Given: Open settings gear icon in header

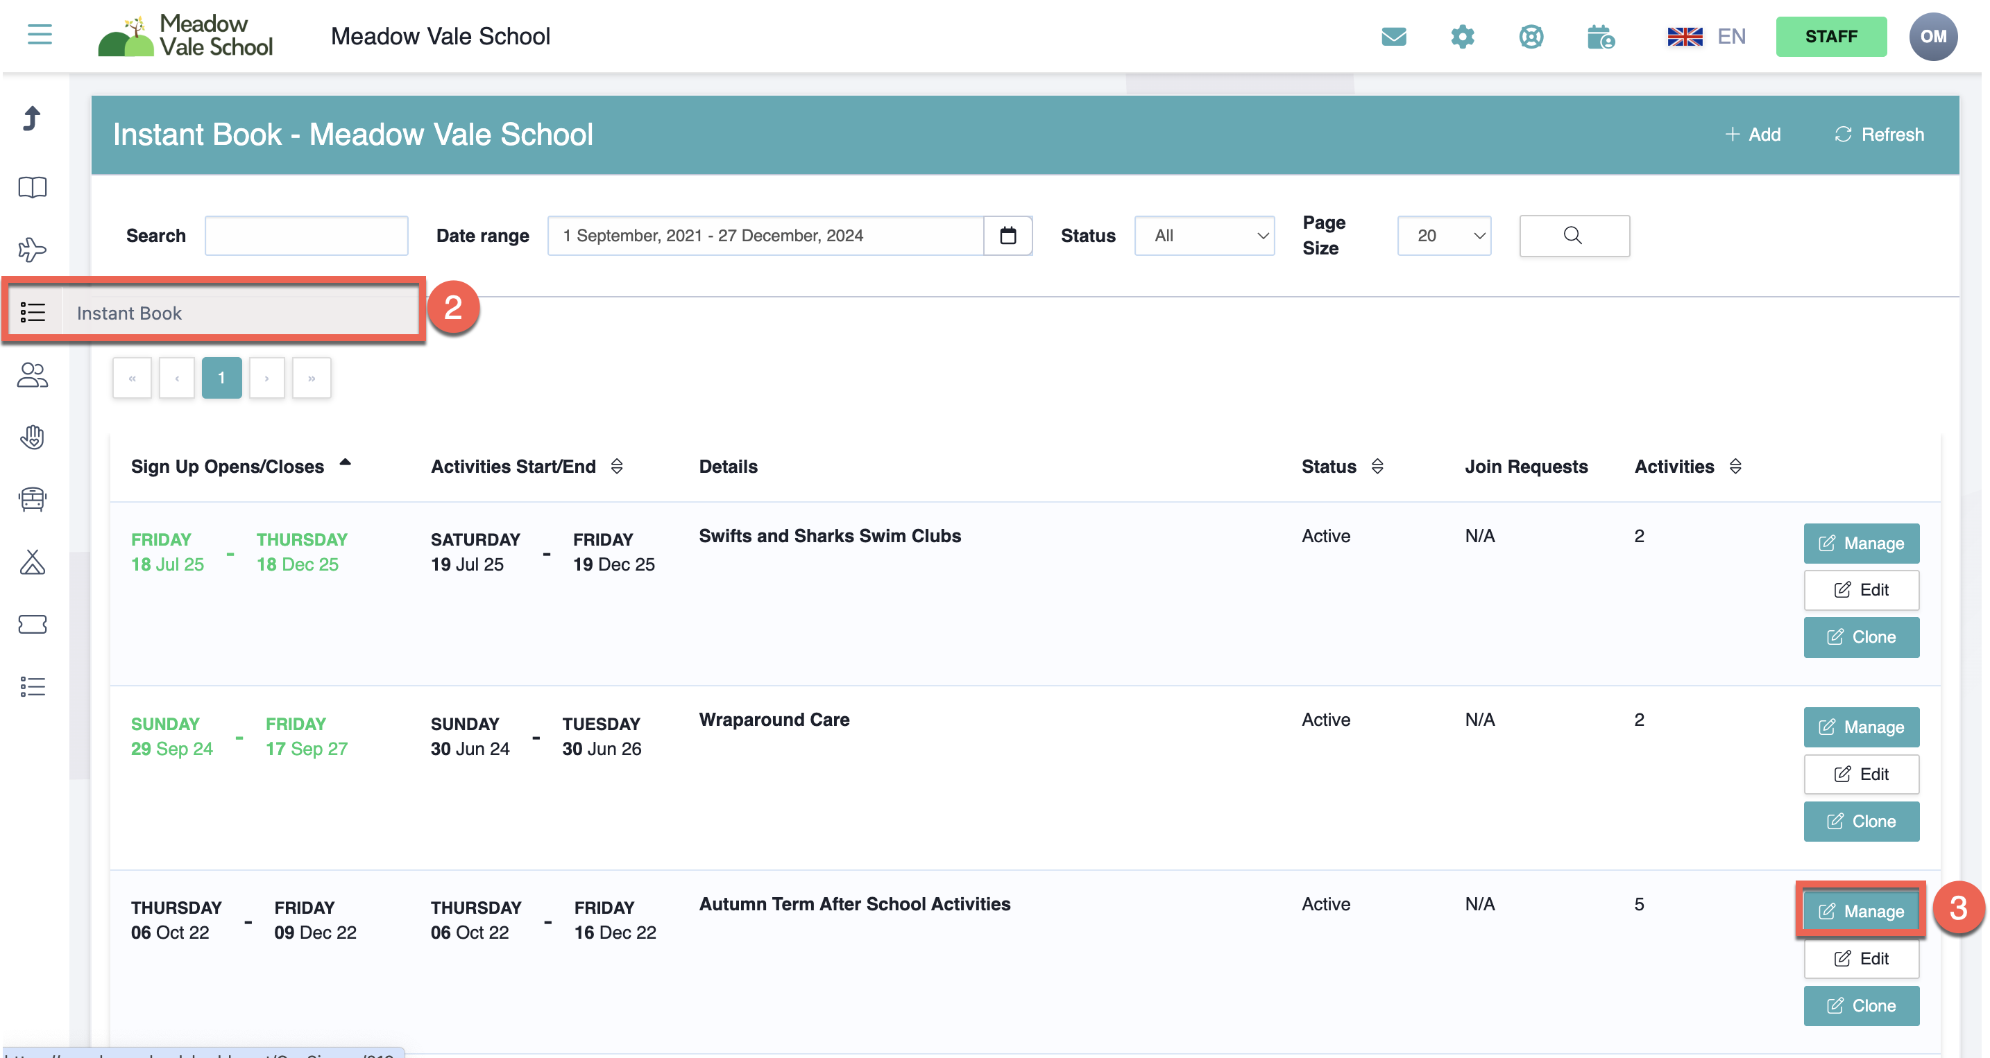Looking at the screenshot, I should click(x=1461, y=36).
